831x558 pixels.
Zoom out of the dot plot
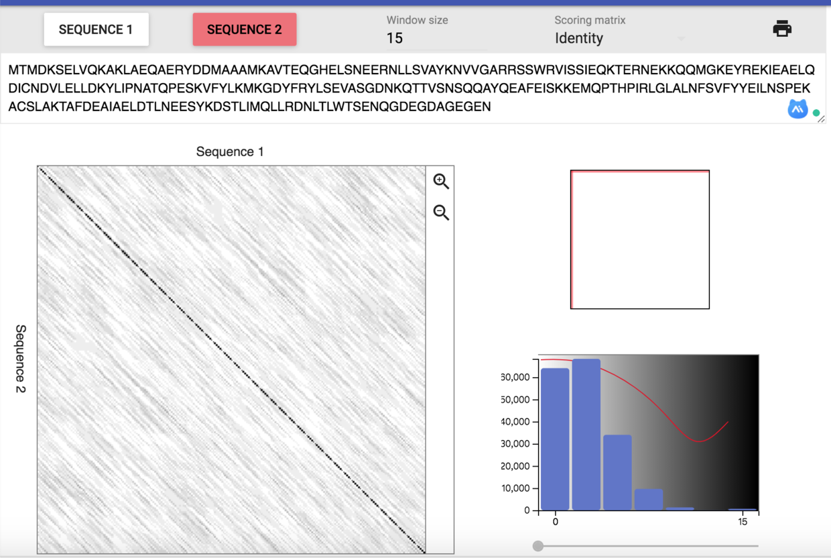[x=441, y=212]
